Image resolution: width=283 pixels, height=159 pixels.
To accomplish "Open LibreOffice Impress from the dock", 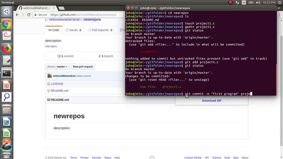I will (7, 85).
